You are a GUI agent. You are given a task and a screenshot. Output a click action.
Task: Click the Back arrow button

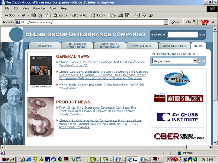(x=10, y=15)
